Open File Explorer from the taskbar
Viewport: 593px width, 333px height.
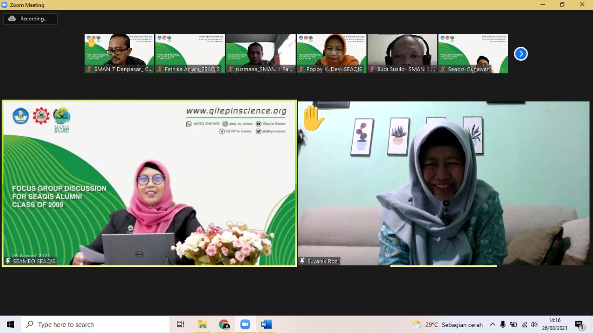202,325
